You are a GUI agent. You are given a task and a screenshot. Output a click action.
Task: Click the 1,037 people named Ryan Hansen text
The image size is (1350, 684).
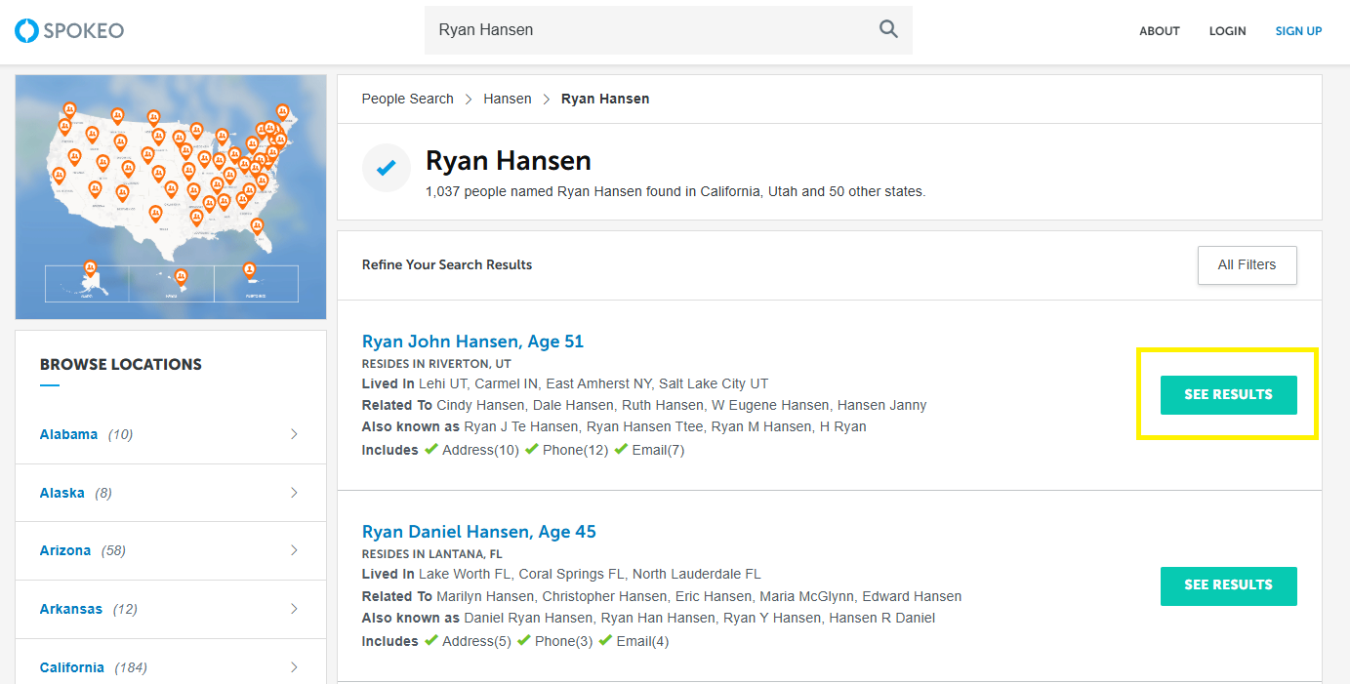675,192
